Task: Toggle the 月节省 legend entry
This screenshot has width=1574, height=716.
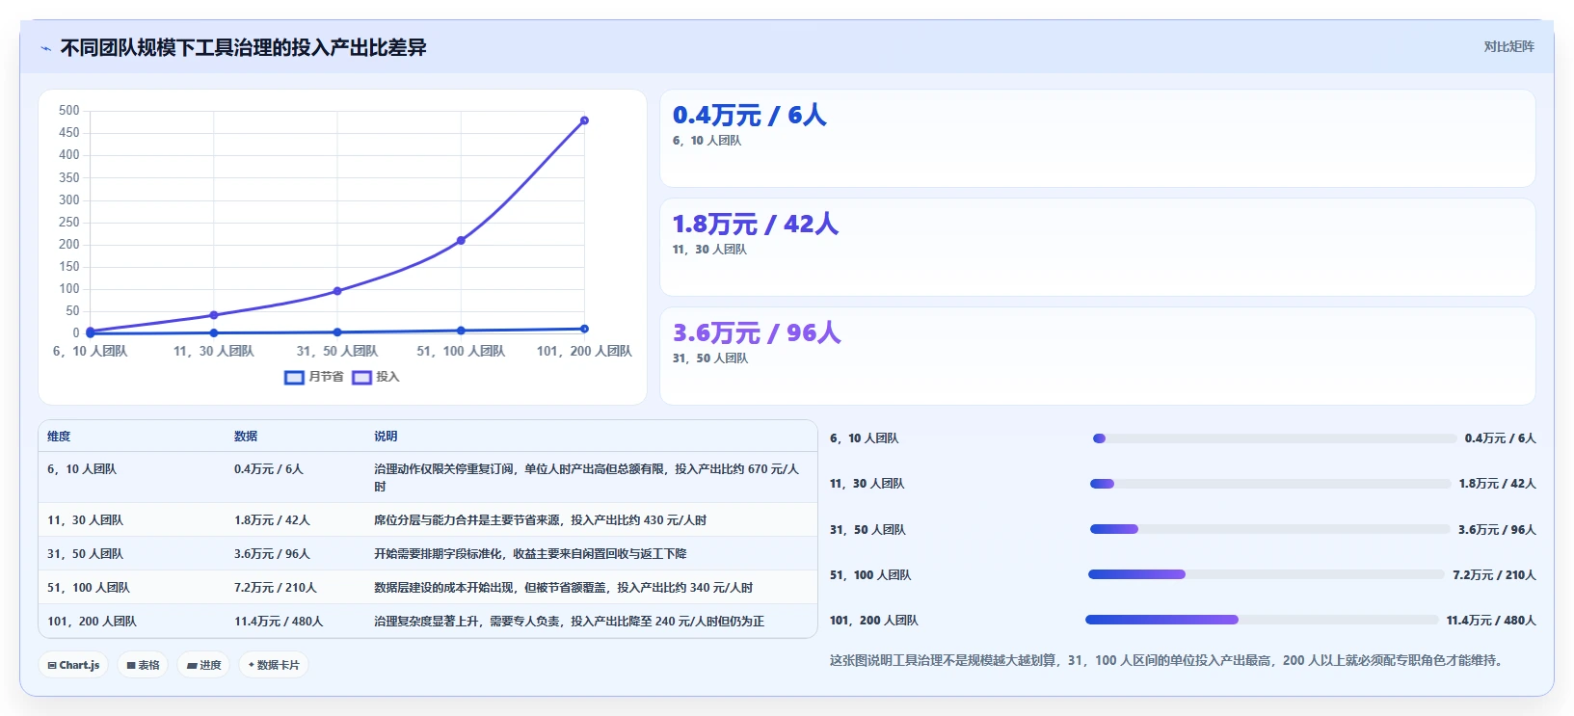Action: (314, 377)
